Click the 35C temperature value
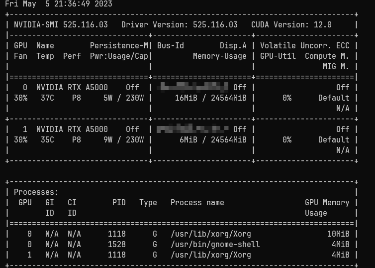 click(47, 139)
